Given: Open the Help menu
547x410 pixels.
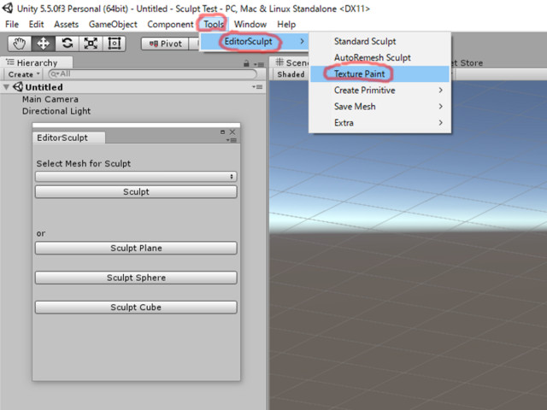Looking at the screenshot, I should (x=286, y=25).
